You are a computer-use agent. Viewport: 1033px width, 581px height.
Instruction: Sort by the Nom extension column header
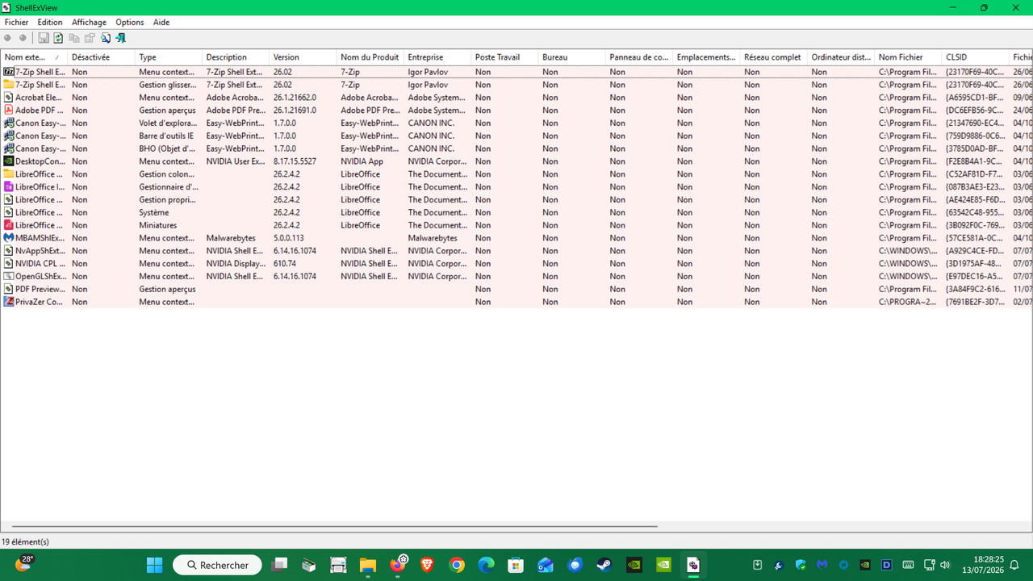(33, 57)
